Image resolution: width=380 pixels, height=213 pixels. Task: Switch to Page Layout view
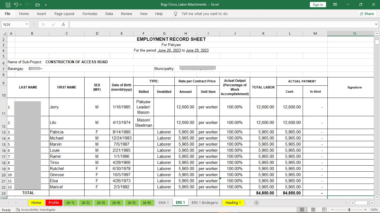pyautogui.click(x=313, y=210)
